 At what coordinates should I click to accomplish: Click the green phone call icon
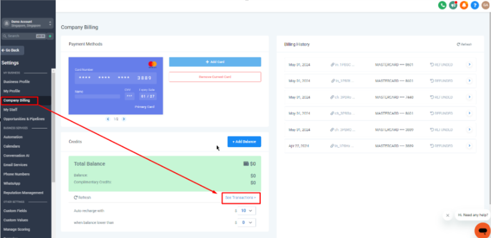coord(442,5)
